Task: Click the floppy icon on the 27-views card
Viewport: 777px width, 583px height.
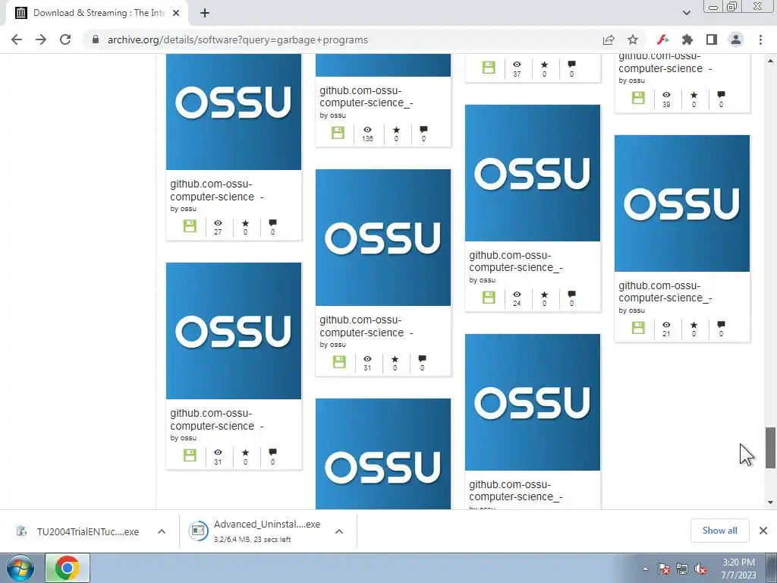Action: (x=190, y=226)
